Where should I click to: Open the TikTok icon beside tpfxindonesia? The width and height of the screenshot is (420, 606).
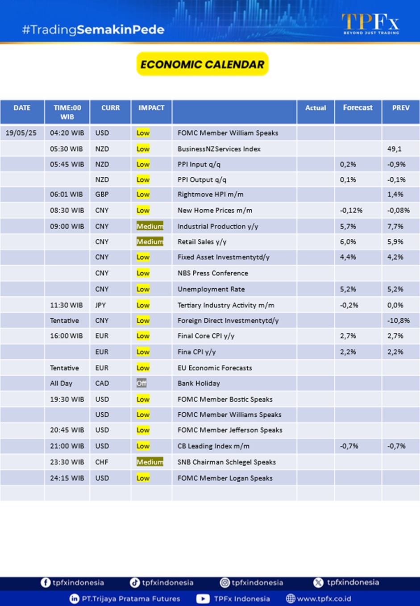point(134,582)
